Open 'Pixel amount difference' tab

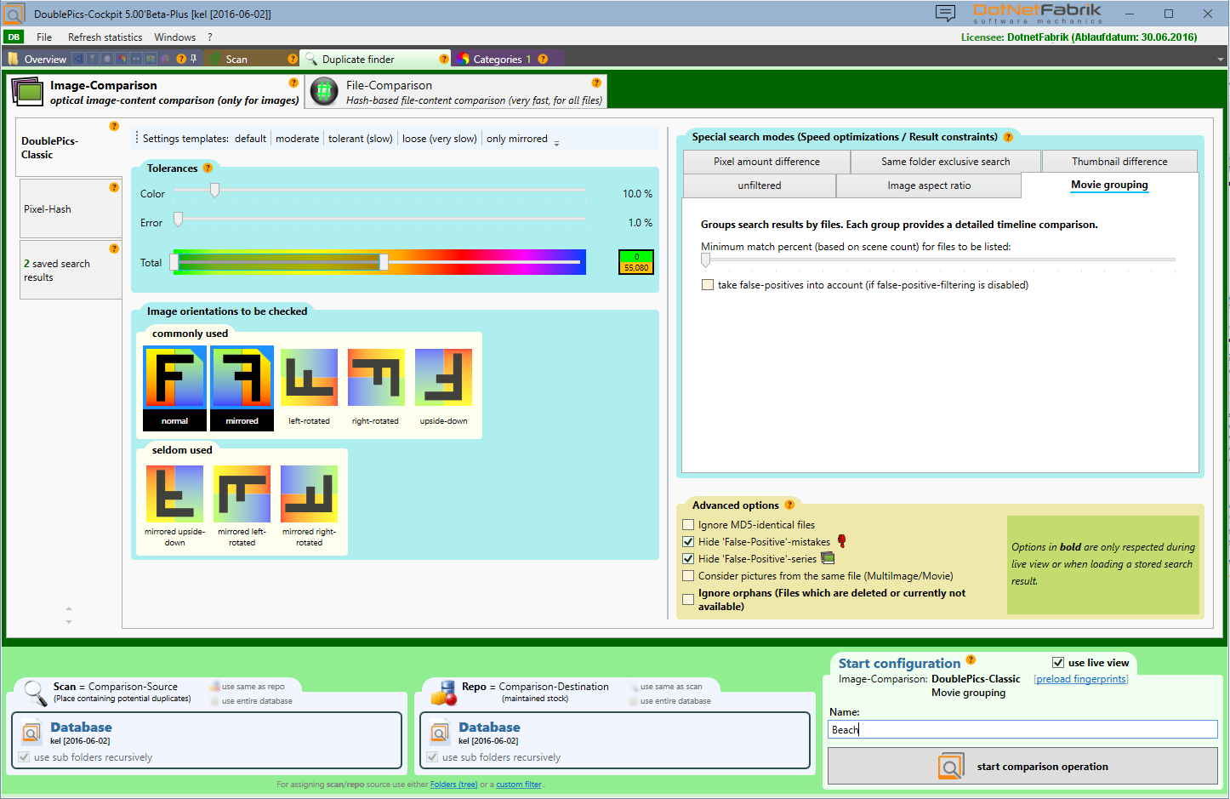point(766,162)
